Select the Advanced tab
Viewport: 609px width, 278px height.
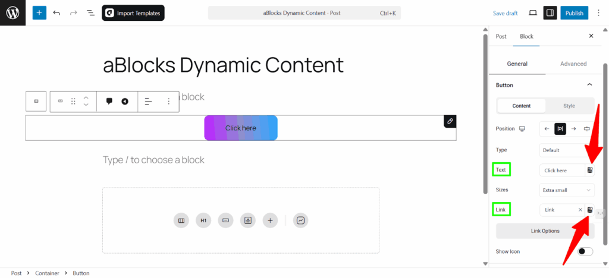tap(573, 64)
